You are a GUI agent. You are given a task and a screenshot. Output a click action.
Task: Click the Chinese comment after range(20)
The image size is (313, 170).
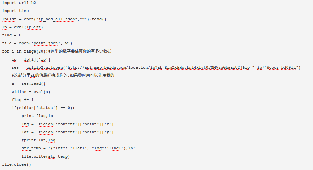[80, 51]
